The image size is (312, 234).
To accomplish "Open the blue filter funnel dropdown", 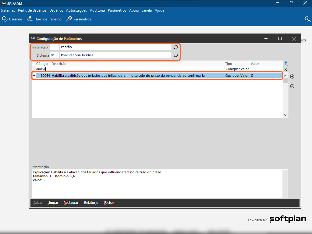I will 286,64.
